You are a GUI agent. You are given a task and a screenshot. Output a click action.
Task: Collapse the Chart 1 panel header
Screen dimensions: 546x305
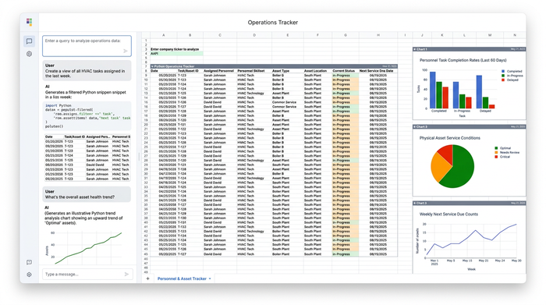(x=415, y=49)
